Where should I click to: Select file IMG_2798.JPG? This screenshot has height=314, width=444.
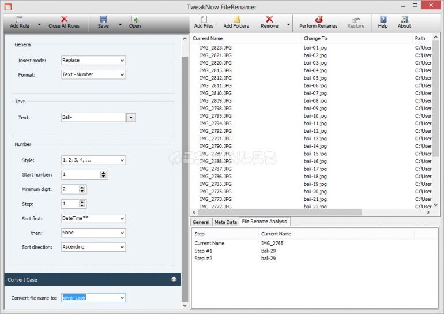216,109
